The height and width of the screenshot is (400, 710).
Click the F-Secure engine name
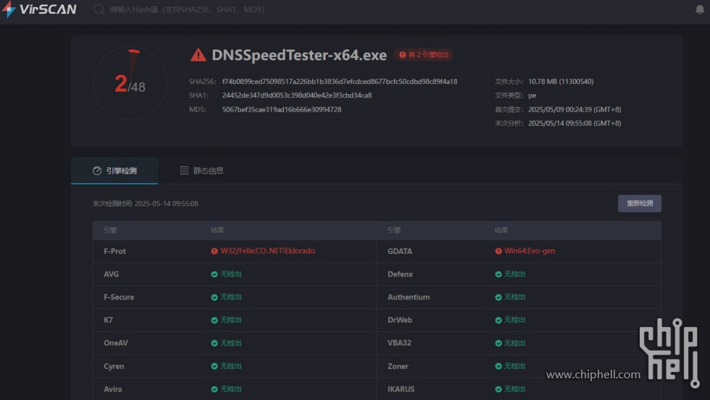tap(119, 297)
